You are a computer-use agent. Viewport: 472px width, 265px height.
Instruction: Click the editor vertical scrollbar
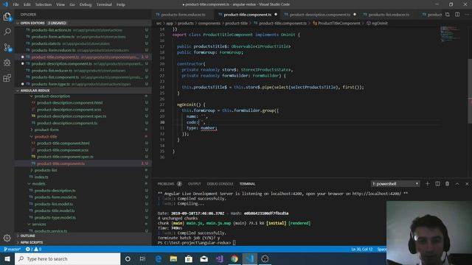point(469,91)
